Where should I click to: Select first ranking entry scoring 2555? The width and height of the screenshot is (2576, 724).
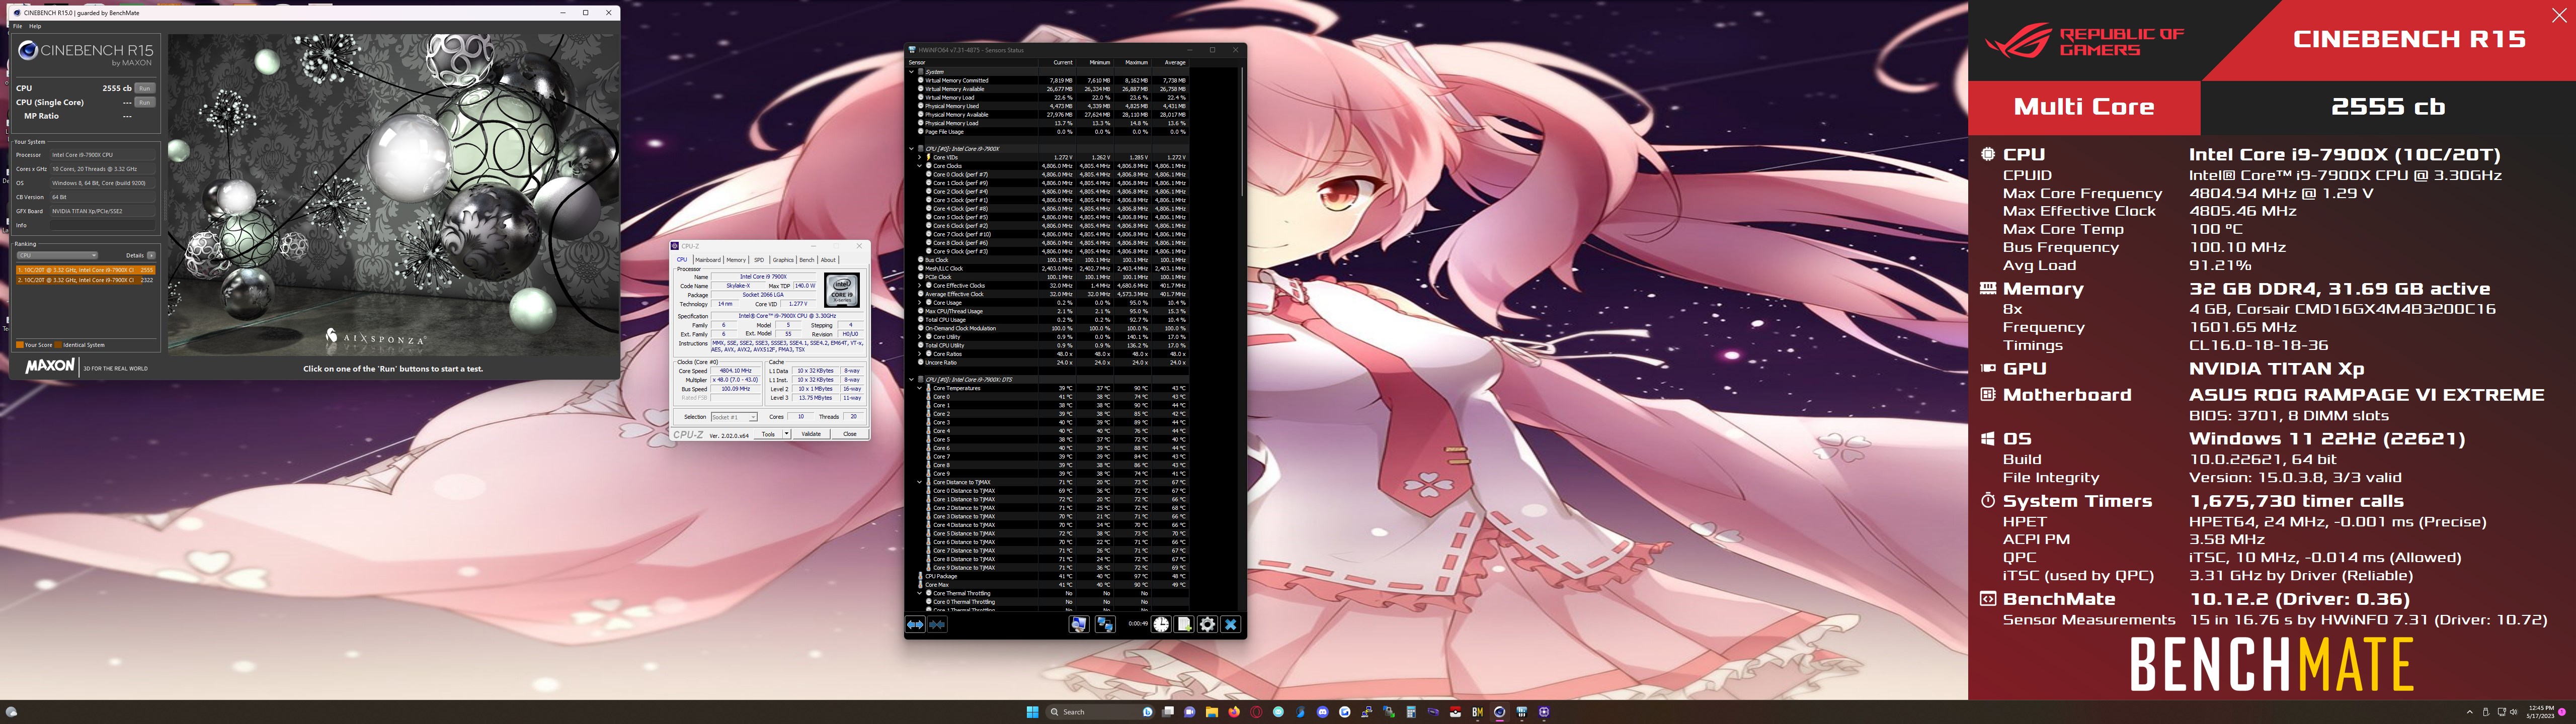click(86, 270)
